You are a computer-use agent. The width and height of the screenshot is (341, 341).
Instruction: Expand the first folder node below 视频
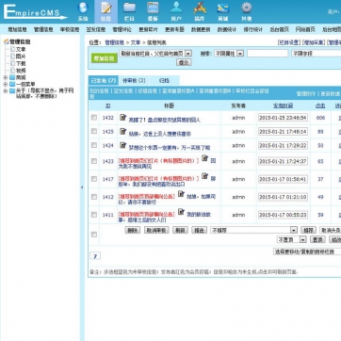point(6,77)
